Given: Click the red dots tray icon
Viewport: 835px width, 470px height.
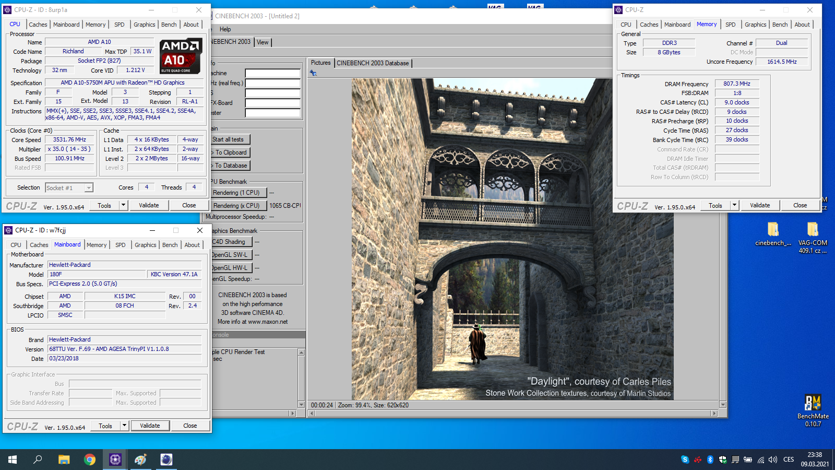Looking at the screenshot, I should click(697, 460).
